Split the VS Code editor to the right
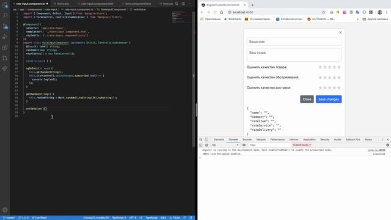The height and width of the screenshot is (220, 391). [x=183, y=4]
